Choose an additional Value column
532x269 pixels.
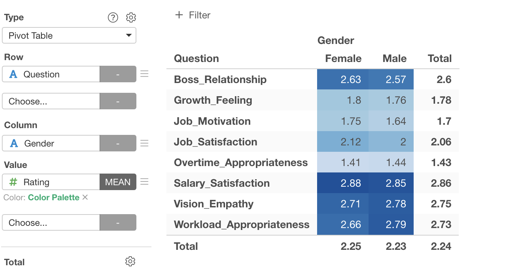51,223
